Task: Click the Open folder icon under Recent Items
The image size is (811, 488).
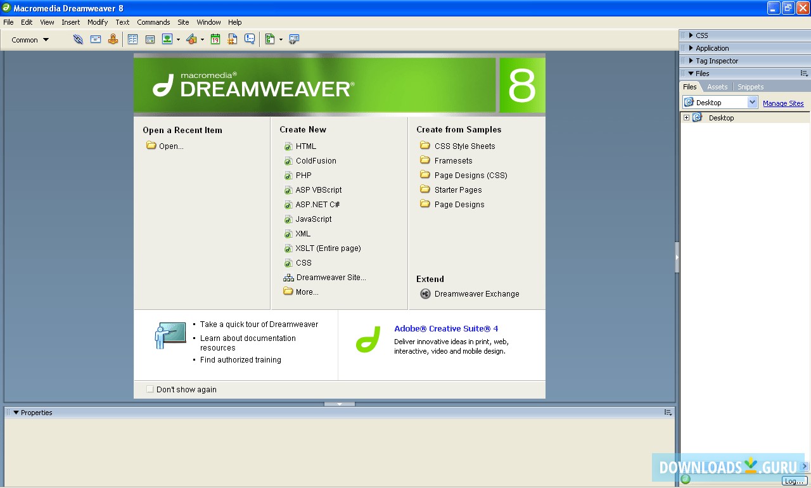Action: 151,146
